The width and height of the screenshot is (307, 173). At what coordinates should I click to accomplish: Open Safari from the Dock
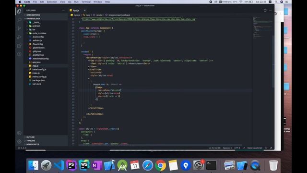pos(148,165)
